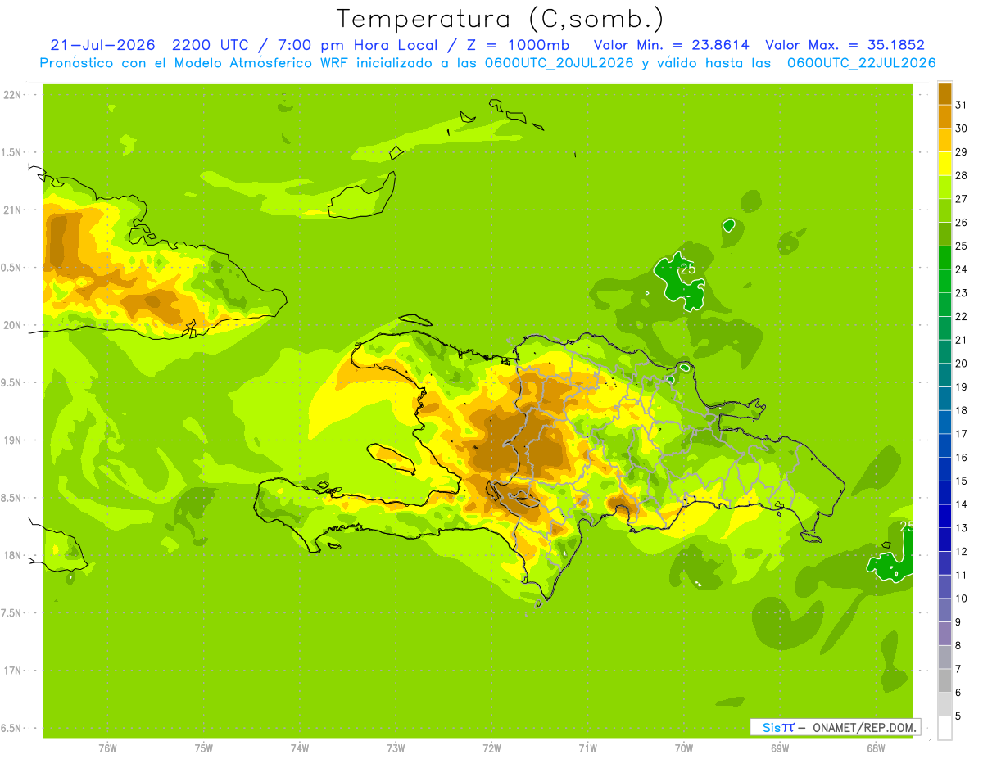This screenshot has width=983, height=759.
Task: Click the "25" contour label near 70W
Action: click(x=688, y=269)
